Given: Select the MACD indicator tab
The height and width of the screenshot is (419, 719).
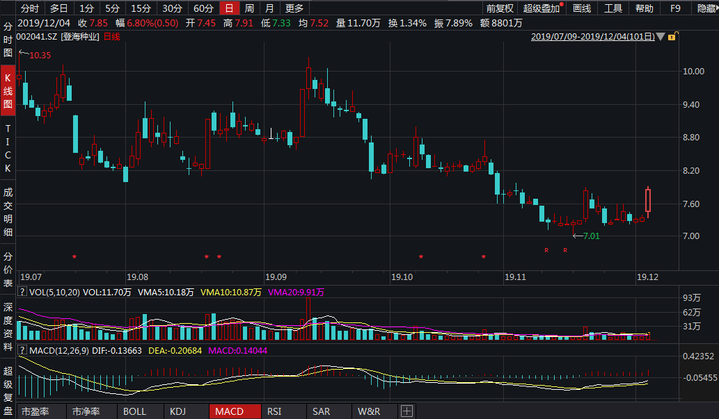Looking at the screenshot, I should [235, 411].
